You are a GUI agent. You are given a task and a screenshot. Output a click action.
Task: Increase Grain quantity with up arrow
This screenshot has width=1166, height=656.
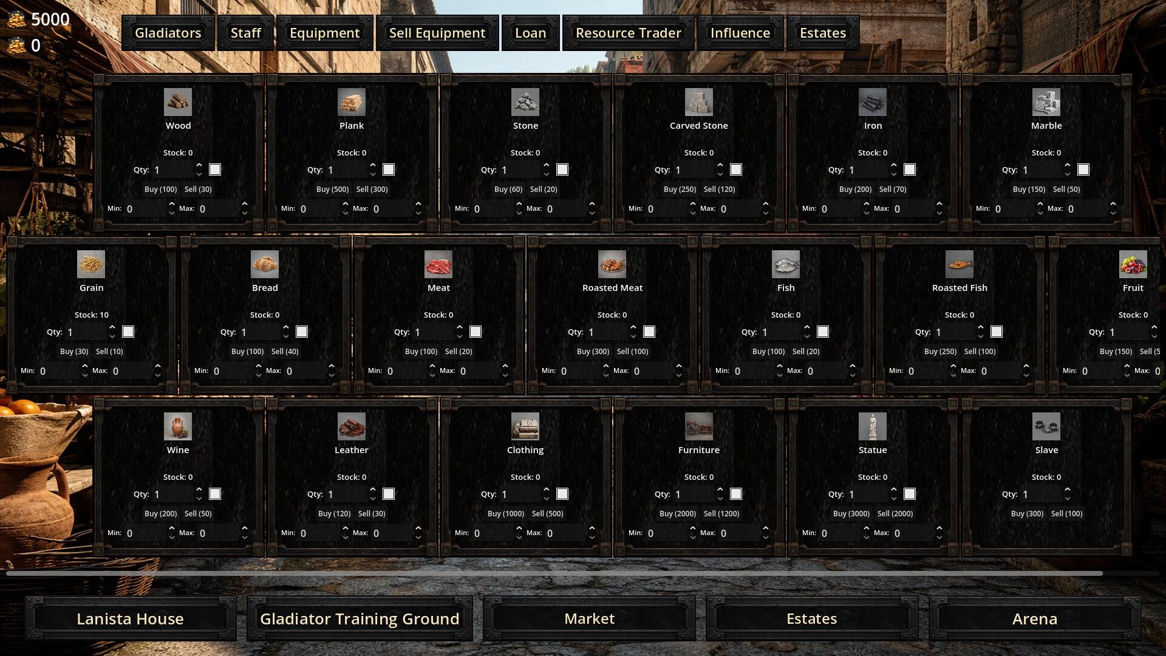112,327
